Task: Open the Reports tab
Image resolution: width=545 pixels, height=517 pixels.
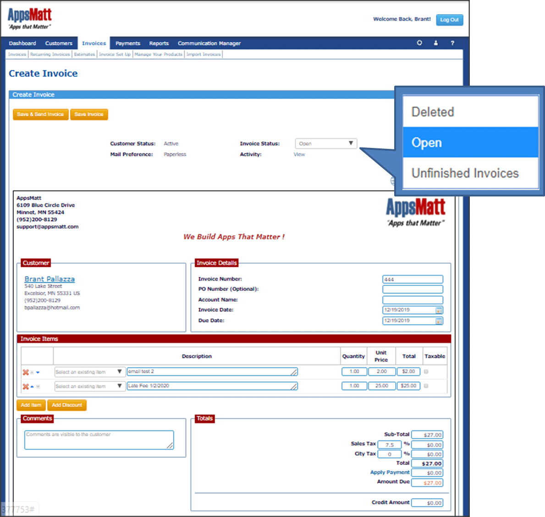Action: click(159, 44)
